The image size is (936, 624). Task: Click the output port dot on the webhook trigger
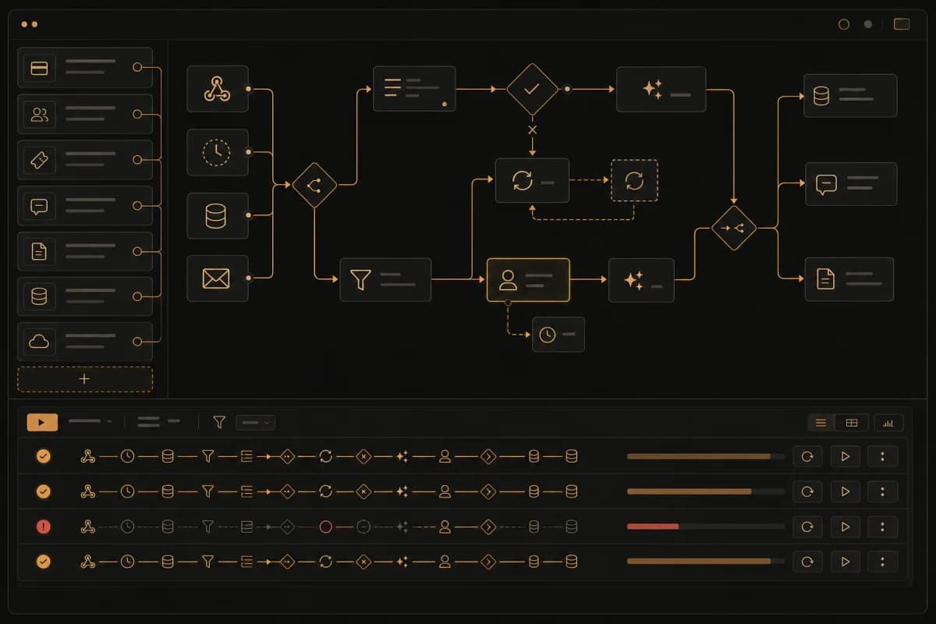pyautogui.click(x=248, y=89)
